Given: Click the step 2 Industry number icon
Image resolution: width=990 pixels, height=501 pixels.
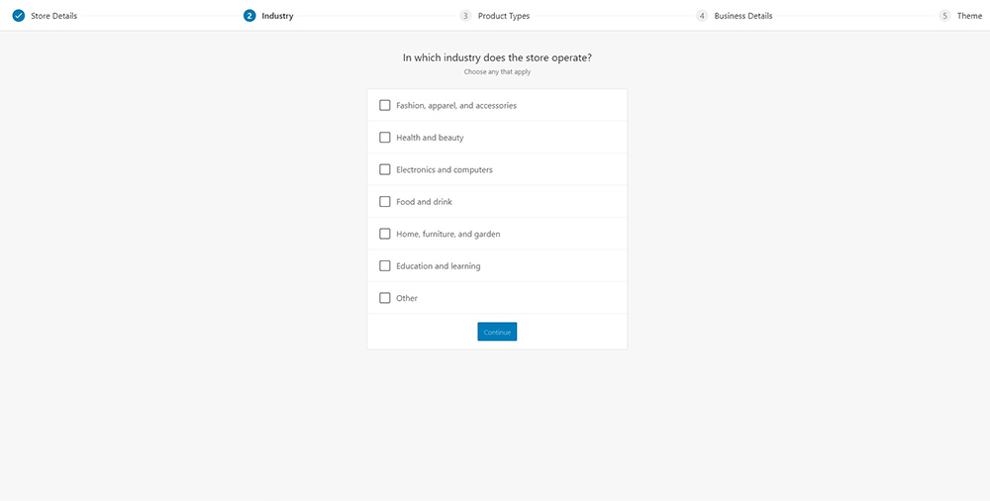Looking at the screenshot, I should (249, 16).
